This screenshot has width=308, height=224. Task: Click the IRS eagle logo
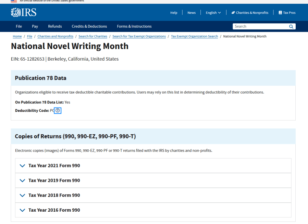[15, 12]
